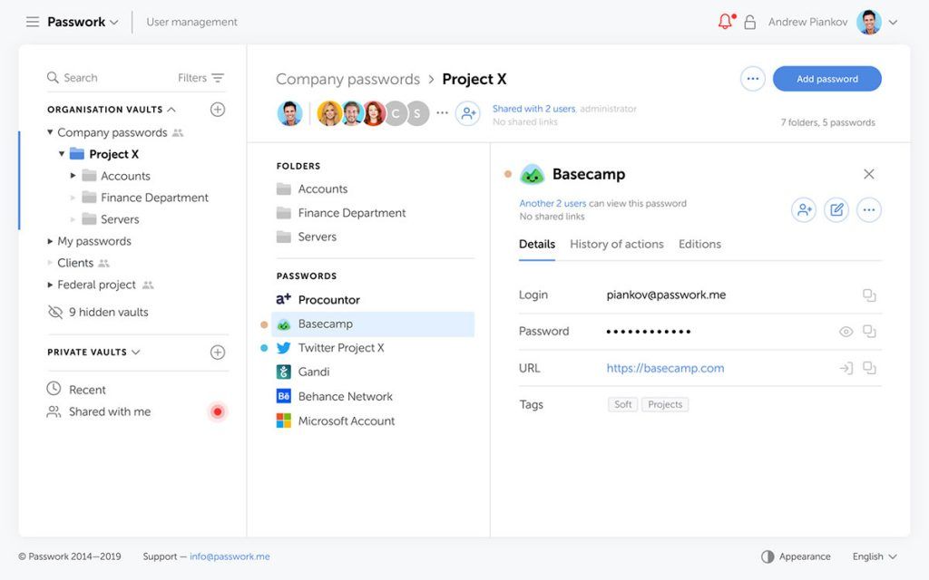Switch to History of actions tab
The image size is (929, 580).
pos(617,245)
